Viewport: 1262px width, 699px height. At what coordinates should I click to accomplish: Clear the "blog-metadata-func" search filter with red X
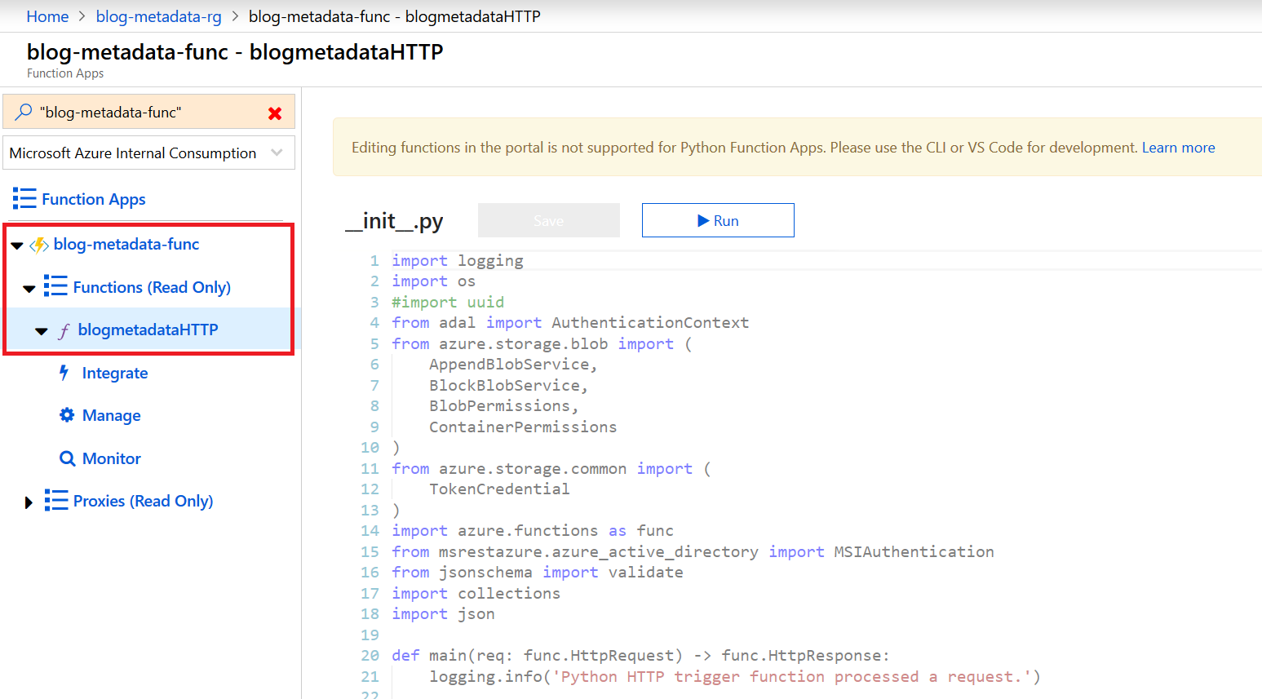[275, 113]
